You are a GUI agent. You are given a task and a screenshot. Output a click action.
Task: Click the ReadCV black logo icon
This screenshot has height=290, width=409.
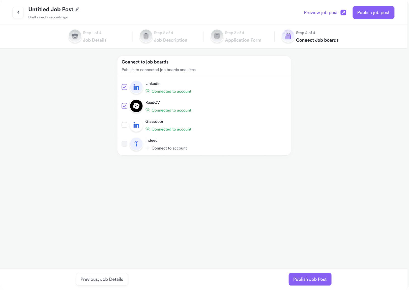(136, 106)
